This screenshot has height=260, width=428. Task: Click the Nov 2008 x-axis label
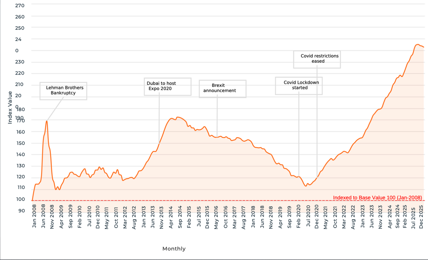pyautogui.click(x=52, y=217)
